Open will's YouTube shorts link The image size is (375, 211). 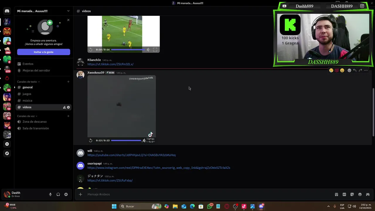(132, 155)
